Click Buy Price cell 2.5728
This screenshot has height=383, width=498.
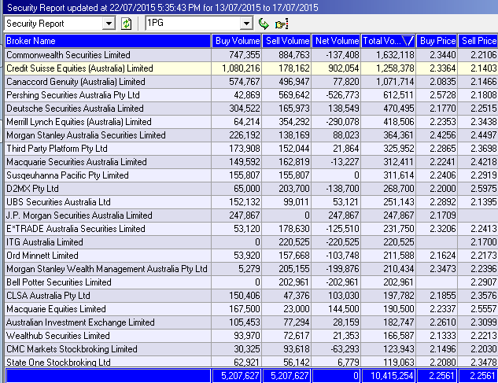pos(437,95)
